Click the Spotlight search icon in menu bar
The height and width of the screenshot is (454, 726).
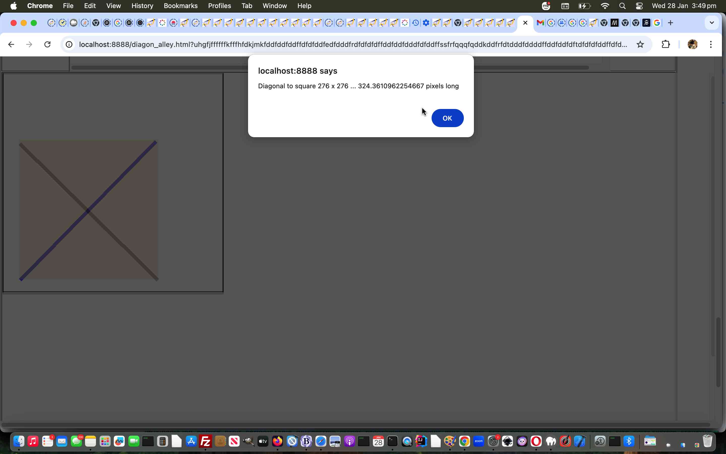click(x=622, y=6)
